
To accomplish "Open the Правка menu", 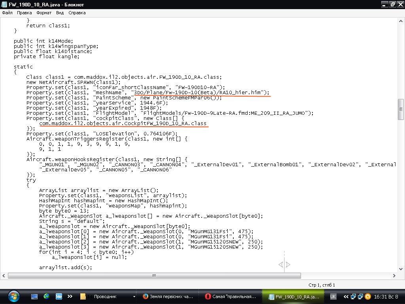I will [24, 13].
